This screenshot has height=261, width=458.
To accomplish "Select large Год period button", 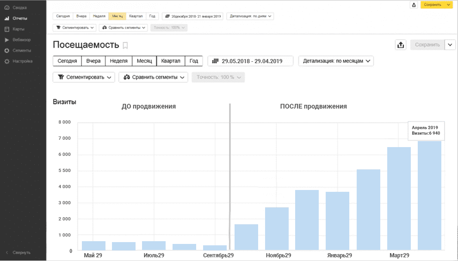I will tap(194, 61).
